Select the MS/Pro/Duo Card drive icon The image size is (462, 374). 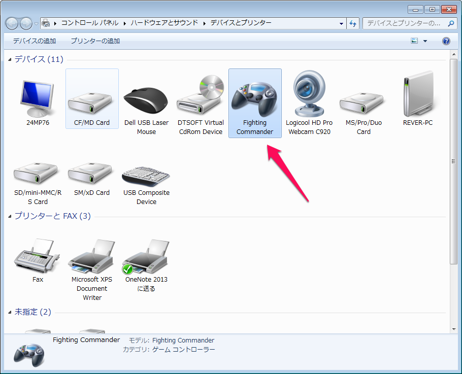click(361, 103)
